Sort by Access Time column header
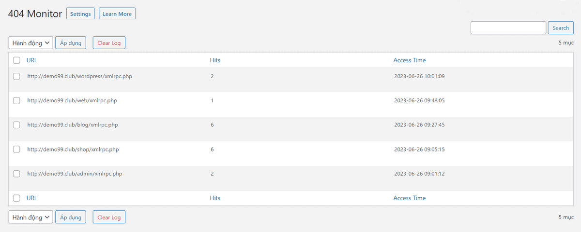Viewport: 581px width, 232px height. pyautogui.click(x=410, y=60)
